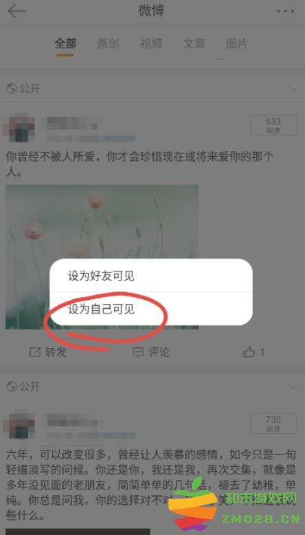Choose 设为好友可见 option
The image size is (305, 535).
pyautogui.click(x=151, y=276)
